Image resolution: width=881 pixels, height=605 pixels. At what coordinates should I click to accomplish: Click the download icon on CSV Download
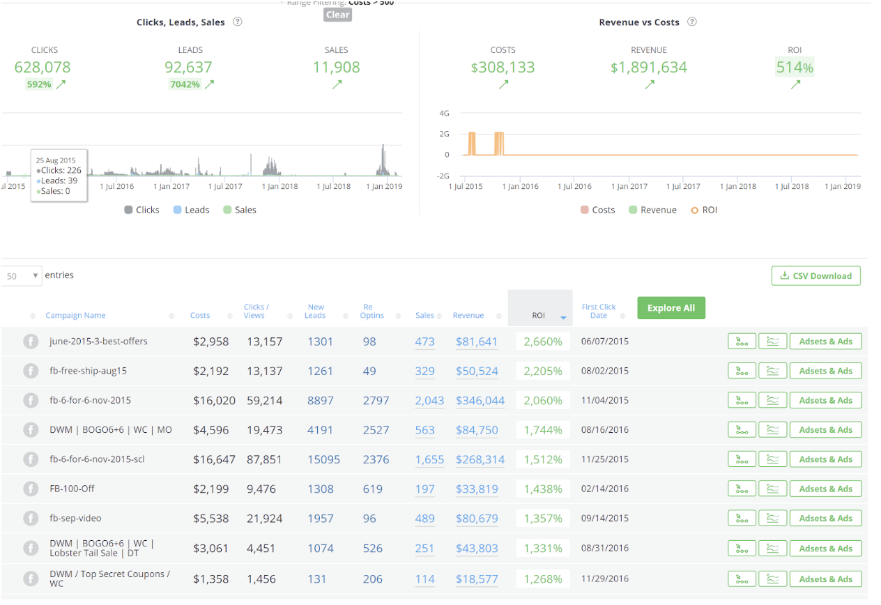point(784,275)
